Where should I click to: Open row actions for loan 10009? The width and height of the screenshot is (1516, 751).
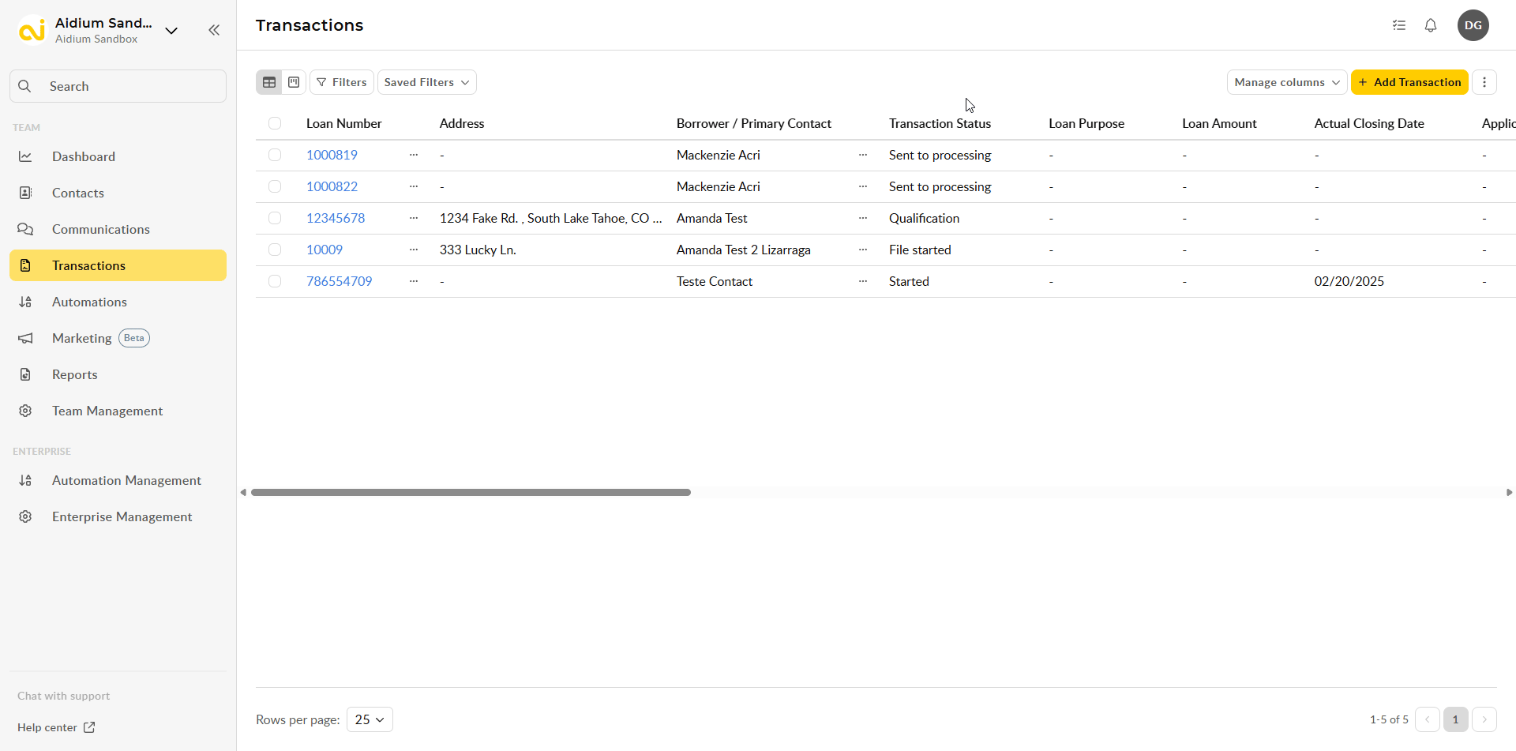[414, 250]
